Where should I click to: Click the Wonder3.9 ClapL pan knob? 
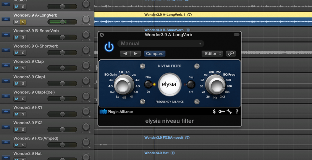(86, 81)
